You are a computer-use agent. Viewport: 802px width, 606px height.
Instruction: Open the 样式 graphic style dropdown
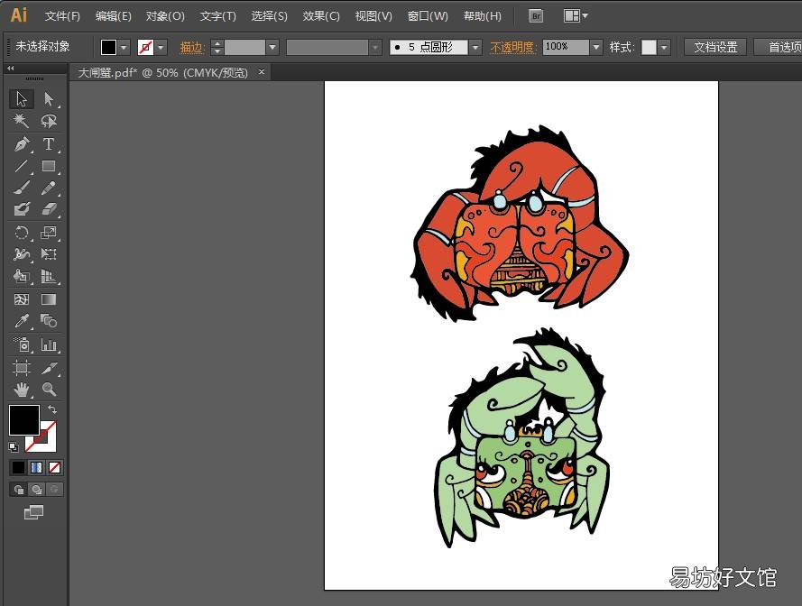[664, 48]
